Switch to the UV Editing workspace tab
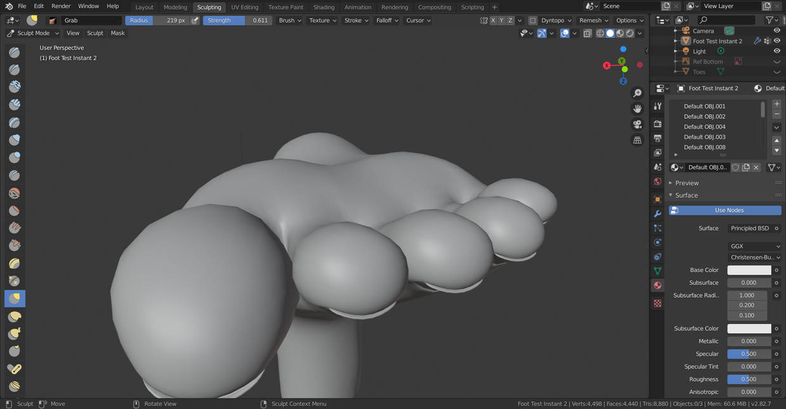 [x=244, y=7]
